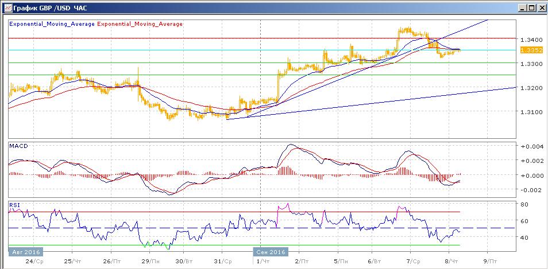
Task: Click the Сен 2016 month marker
Action: 269,251
